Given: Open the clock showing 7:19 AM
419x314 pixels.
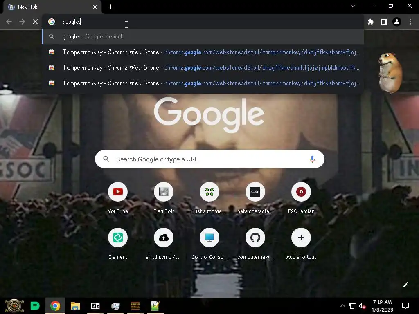Looking at the screenshot, I should pyautogui.click(x=382, y=306).
